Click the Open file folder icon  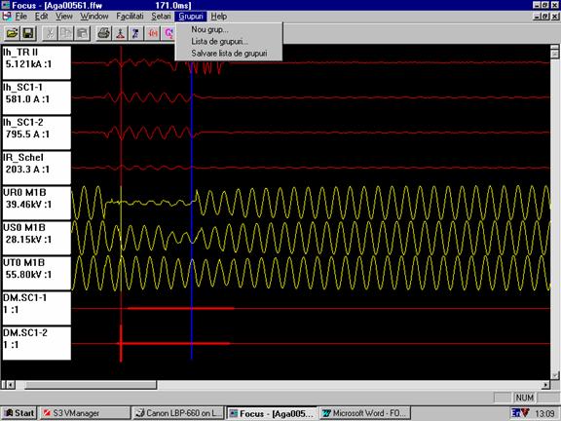12,34
